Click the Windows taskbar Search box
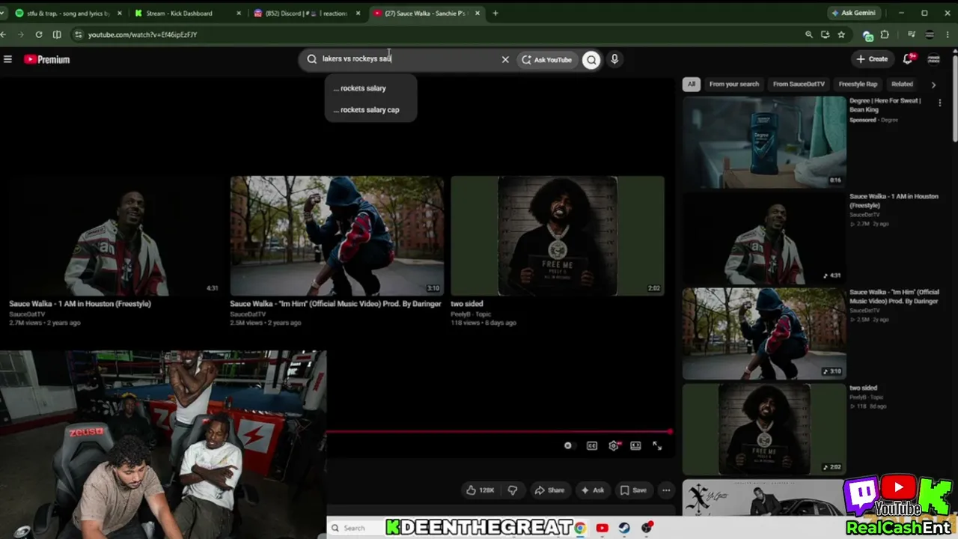The height and width of the screenshot is (539, 958). (x=355, y=529)
